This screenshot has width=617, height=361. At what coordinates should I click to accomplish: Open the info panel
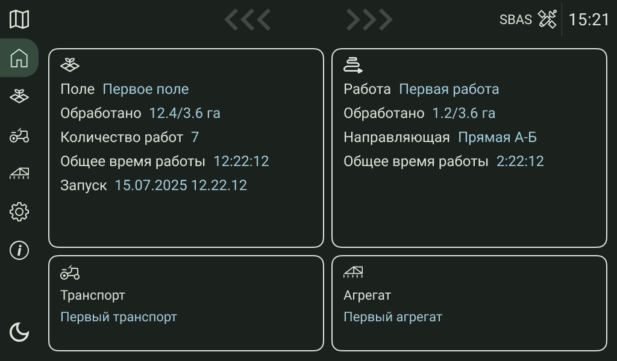click(x=19, y=251)
